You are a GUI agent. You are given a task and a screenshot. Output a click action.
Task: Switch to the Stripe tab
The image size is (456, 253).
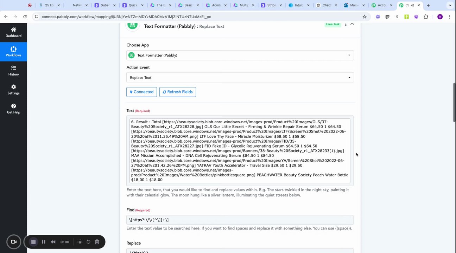pos(272,5)
